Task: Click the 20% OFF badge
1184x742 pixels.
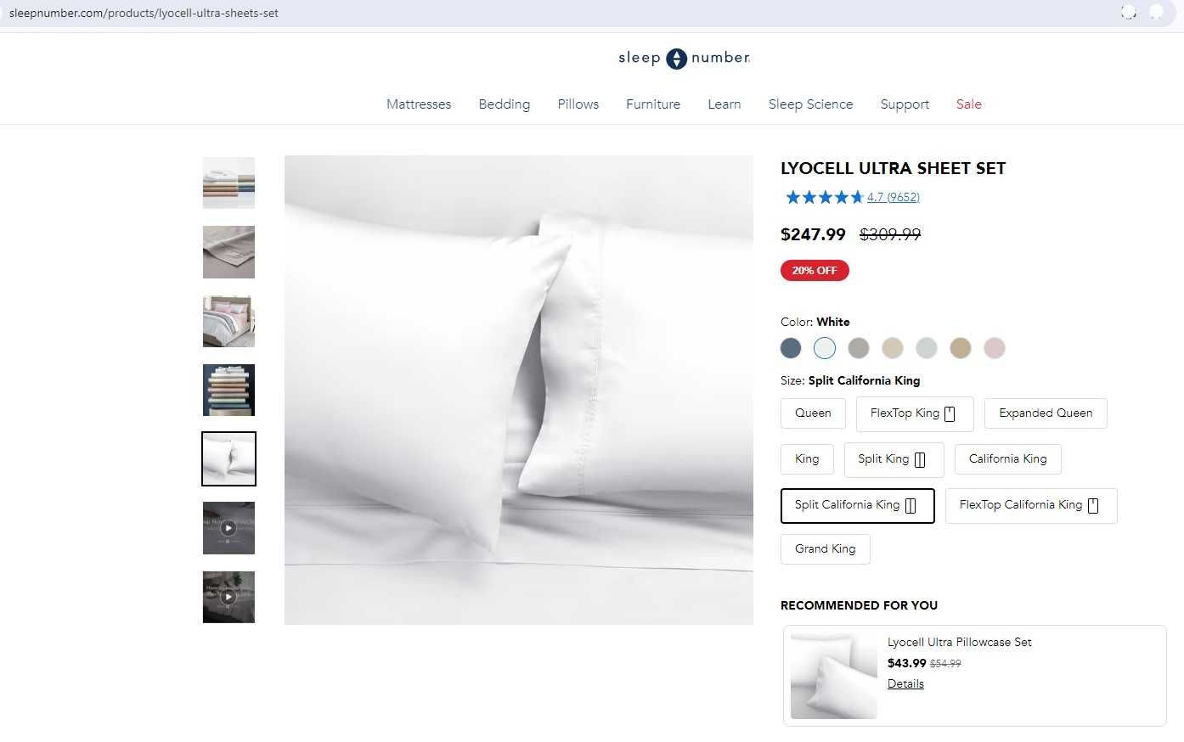Action: (x=815, y=271)
